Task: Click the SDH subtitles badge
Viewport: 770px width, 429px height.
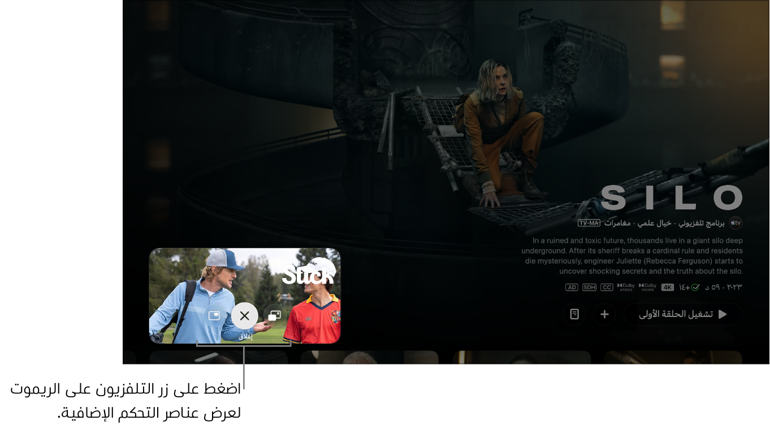Action: (589, 288)
